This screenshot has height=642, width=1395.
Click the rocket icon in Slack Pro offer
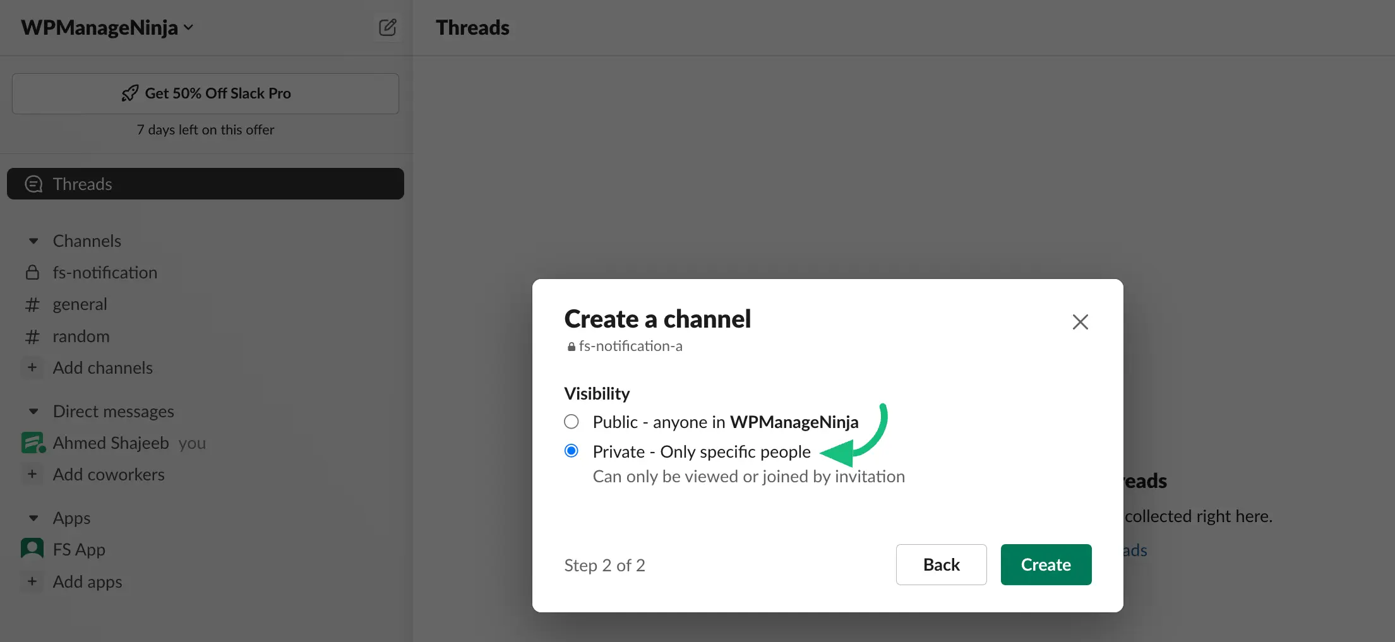point(130,93)
